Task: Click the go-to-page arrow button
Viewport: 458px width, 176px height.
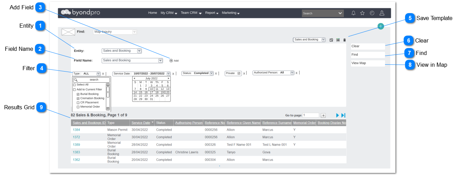Action: tap(323, 115)
